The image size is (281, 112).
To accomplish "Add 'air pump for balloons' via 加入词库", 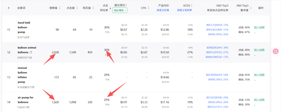I will click(x=259, y=100).
